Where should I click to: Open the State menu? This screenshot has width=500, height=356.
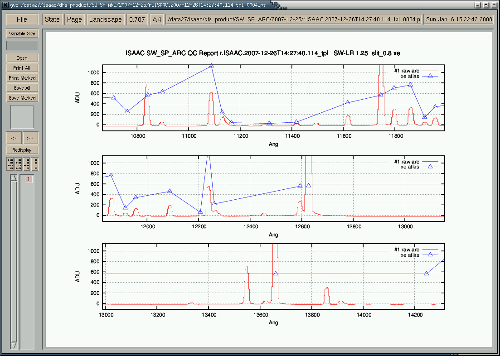pyautogui.click(x=52, y=19)
